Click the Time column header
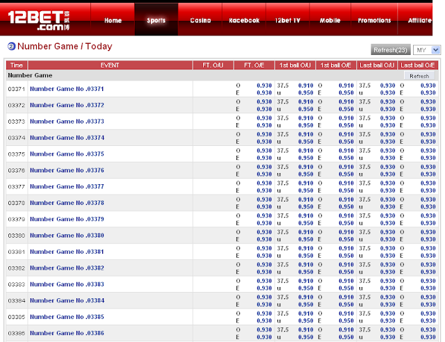This screenshot has height=342, width=445. click(x=17, y=65)
